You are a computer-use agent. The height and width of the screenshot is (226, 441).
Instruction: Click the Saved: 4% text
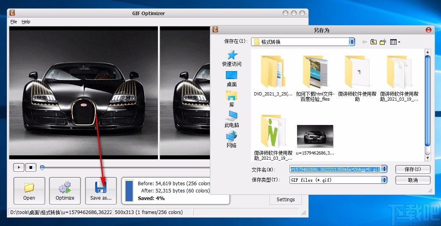[x=151, y=198]
